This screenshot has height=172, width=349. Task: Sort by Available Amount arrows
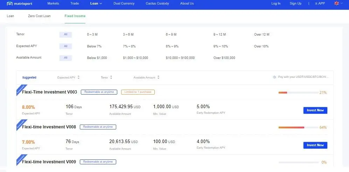coord(159,77)
